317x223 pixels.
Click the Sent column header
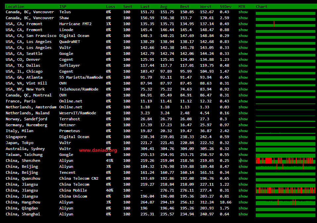128,7
